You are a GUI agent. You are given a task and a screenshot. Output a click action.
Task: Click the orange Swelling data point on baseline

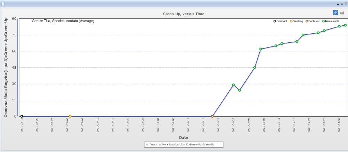[x=70, y=116]
